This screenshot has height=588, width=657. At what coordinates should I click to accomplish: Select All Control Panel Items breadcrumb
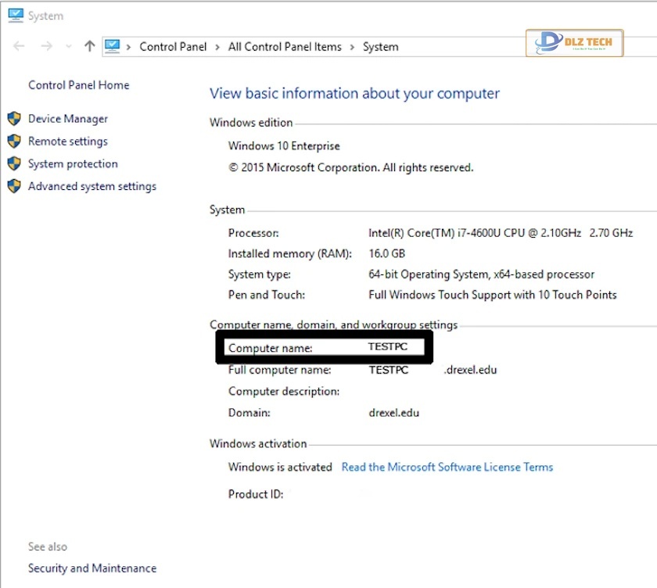click(x=285, y=47)
